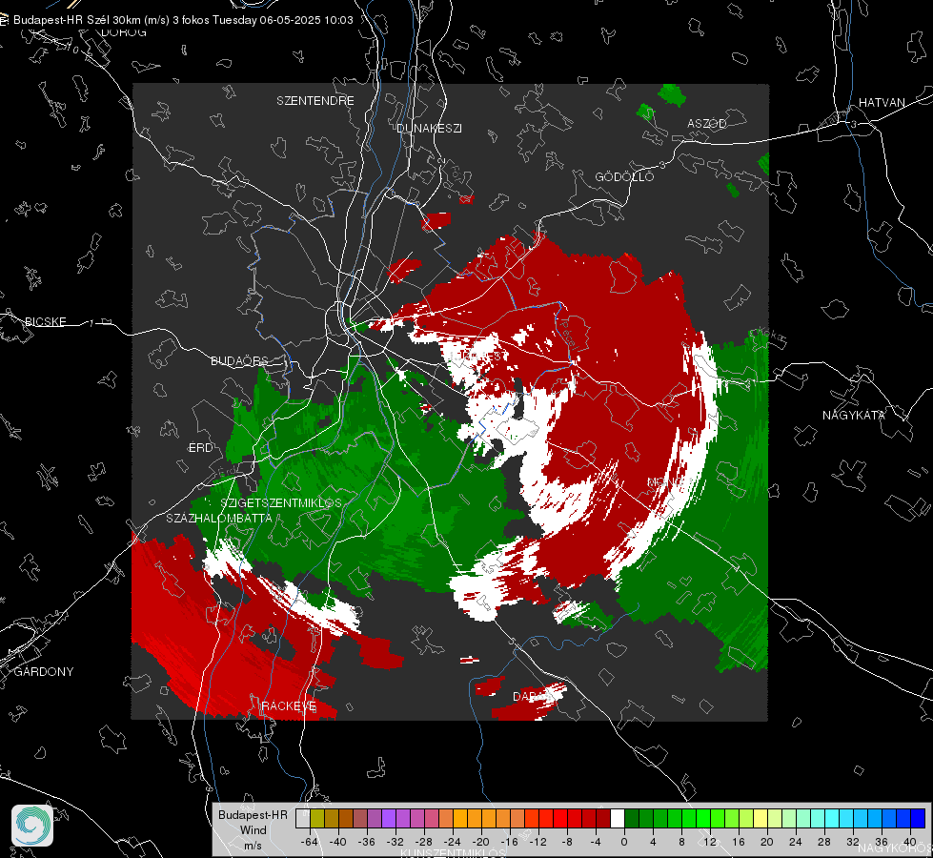Click the m/s unit legend label

click(253, 846)
